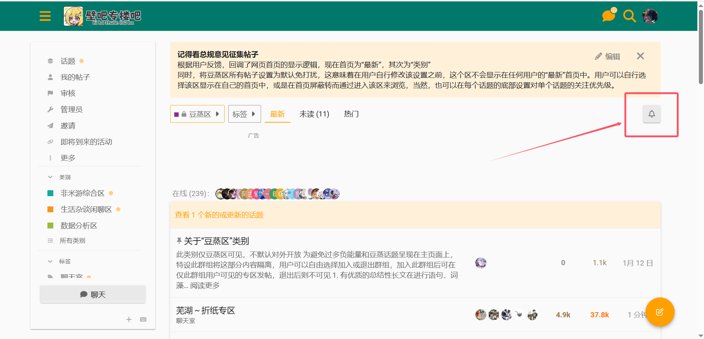Click the orange create topic button
Viewport: 704px width, 339px height.
tap(660, 312)
